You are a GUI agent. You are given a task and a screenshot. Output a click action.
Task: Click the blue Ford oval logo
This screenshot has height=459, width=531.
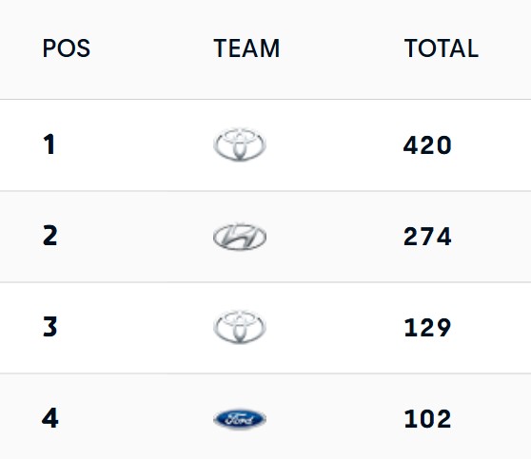240,419
